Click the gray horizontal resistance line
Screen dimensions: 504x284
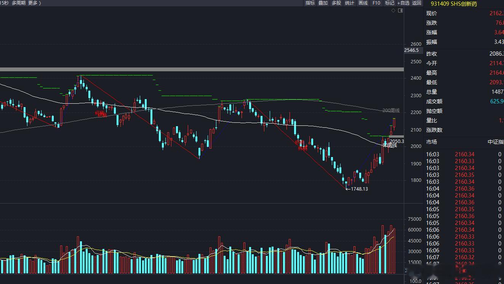(x=202, y=69)
